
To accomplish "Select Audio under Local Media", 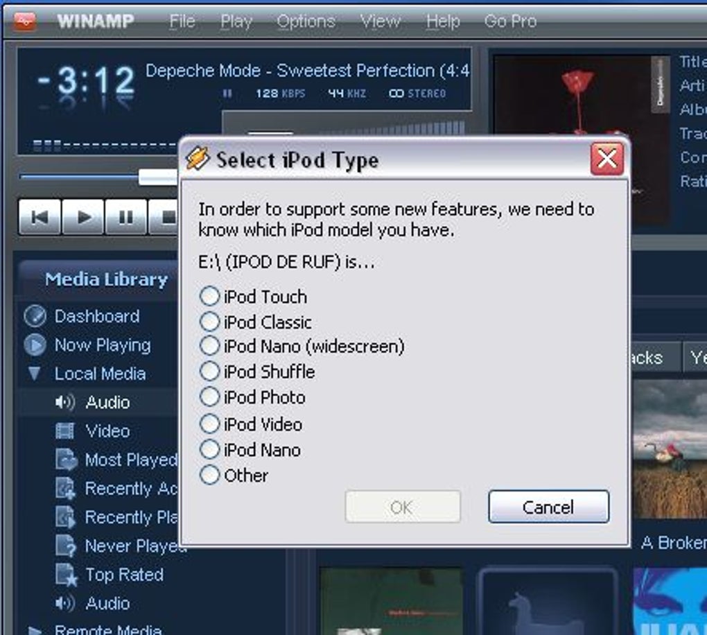I will tap(107, 402).
